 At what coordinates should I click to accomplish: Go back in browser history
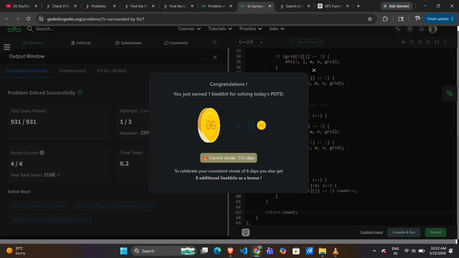7,19
